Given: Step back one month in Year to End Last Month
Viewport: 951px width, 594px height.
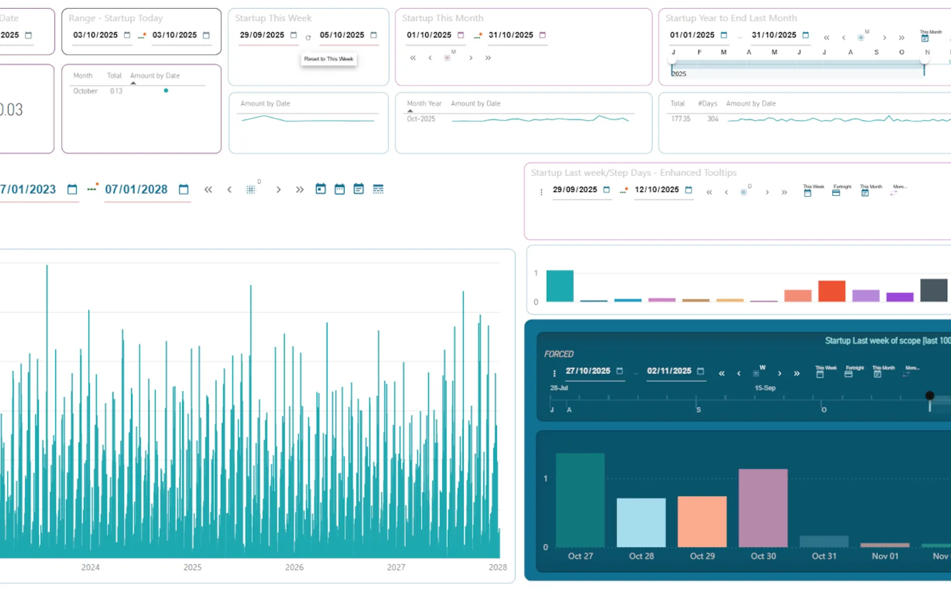Looking at the screenshot, I should click(x=843, y=37).
